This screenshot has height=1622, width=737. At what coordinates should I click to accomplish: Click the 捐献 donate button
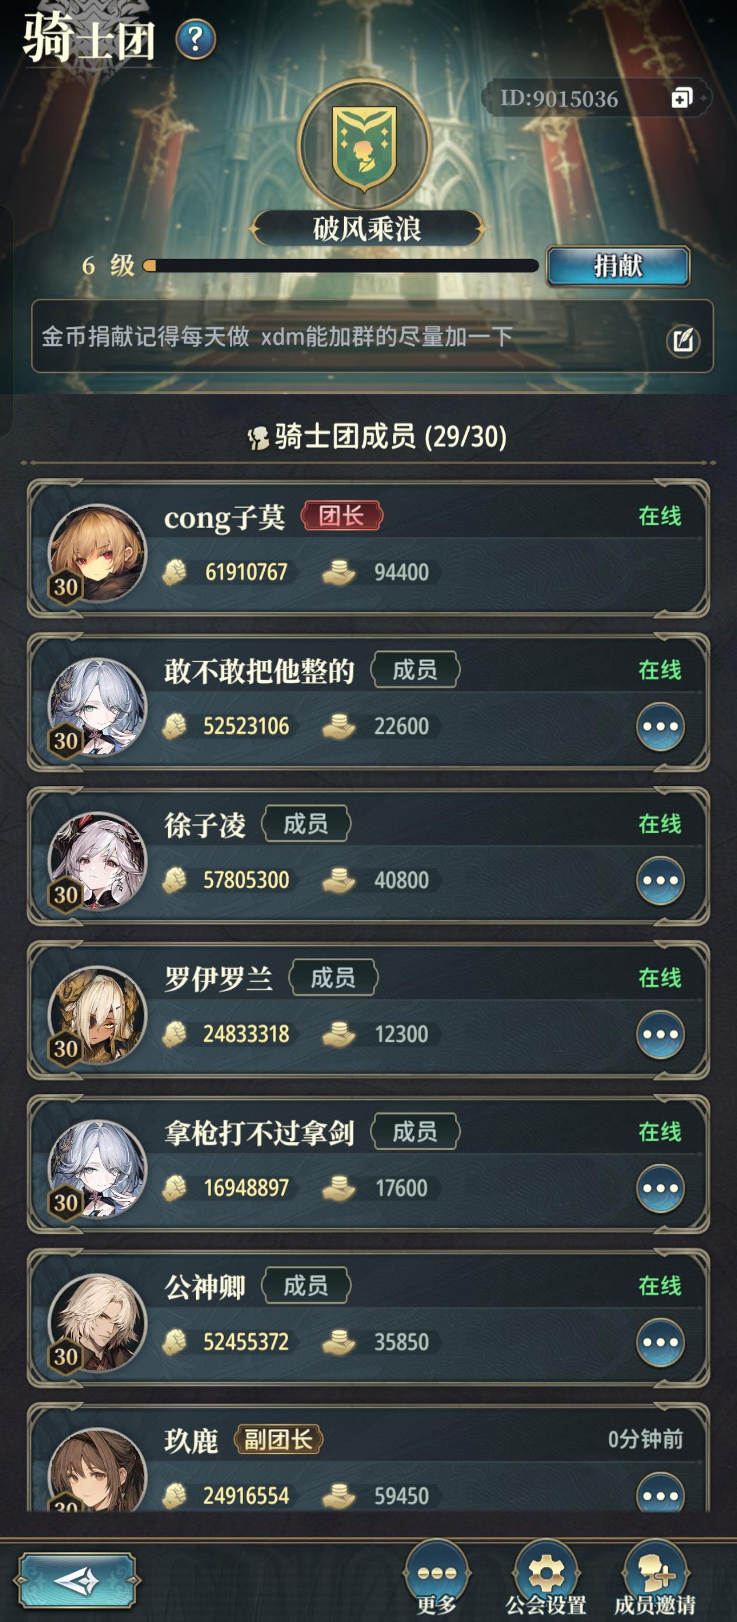[x=618, y=265]
